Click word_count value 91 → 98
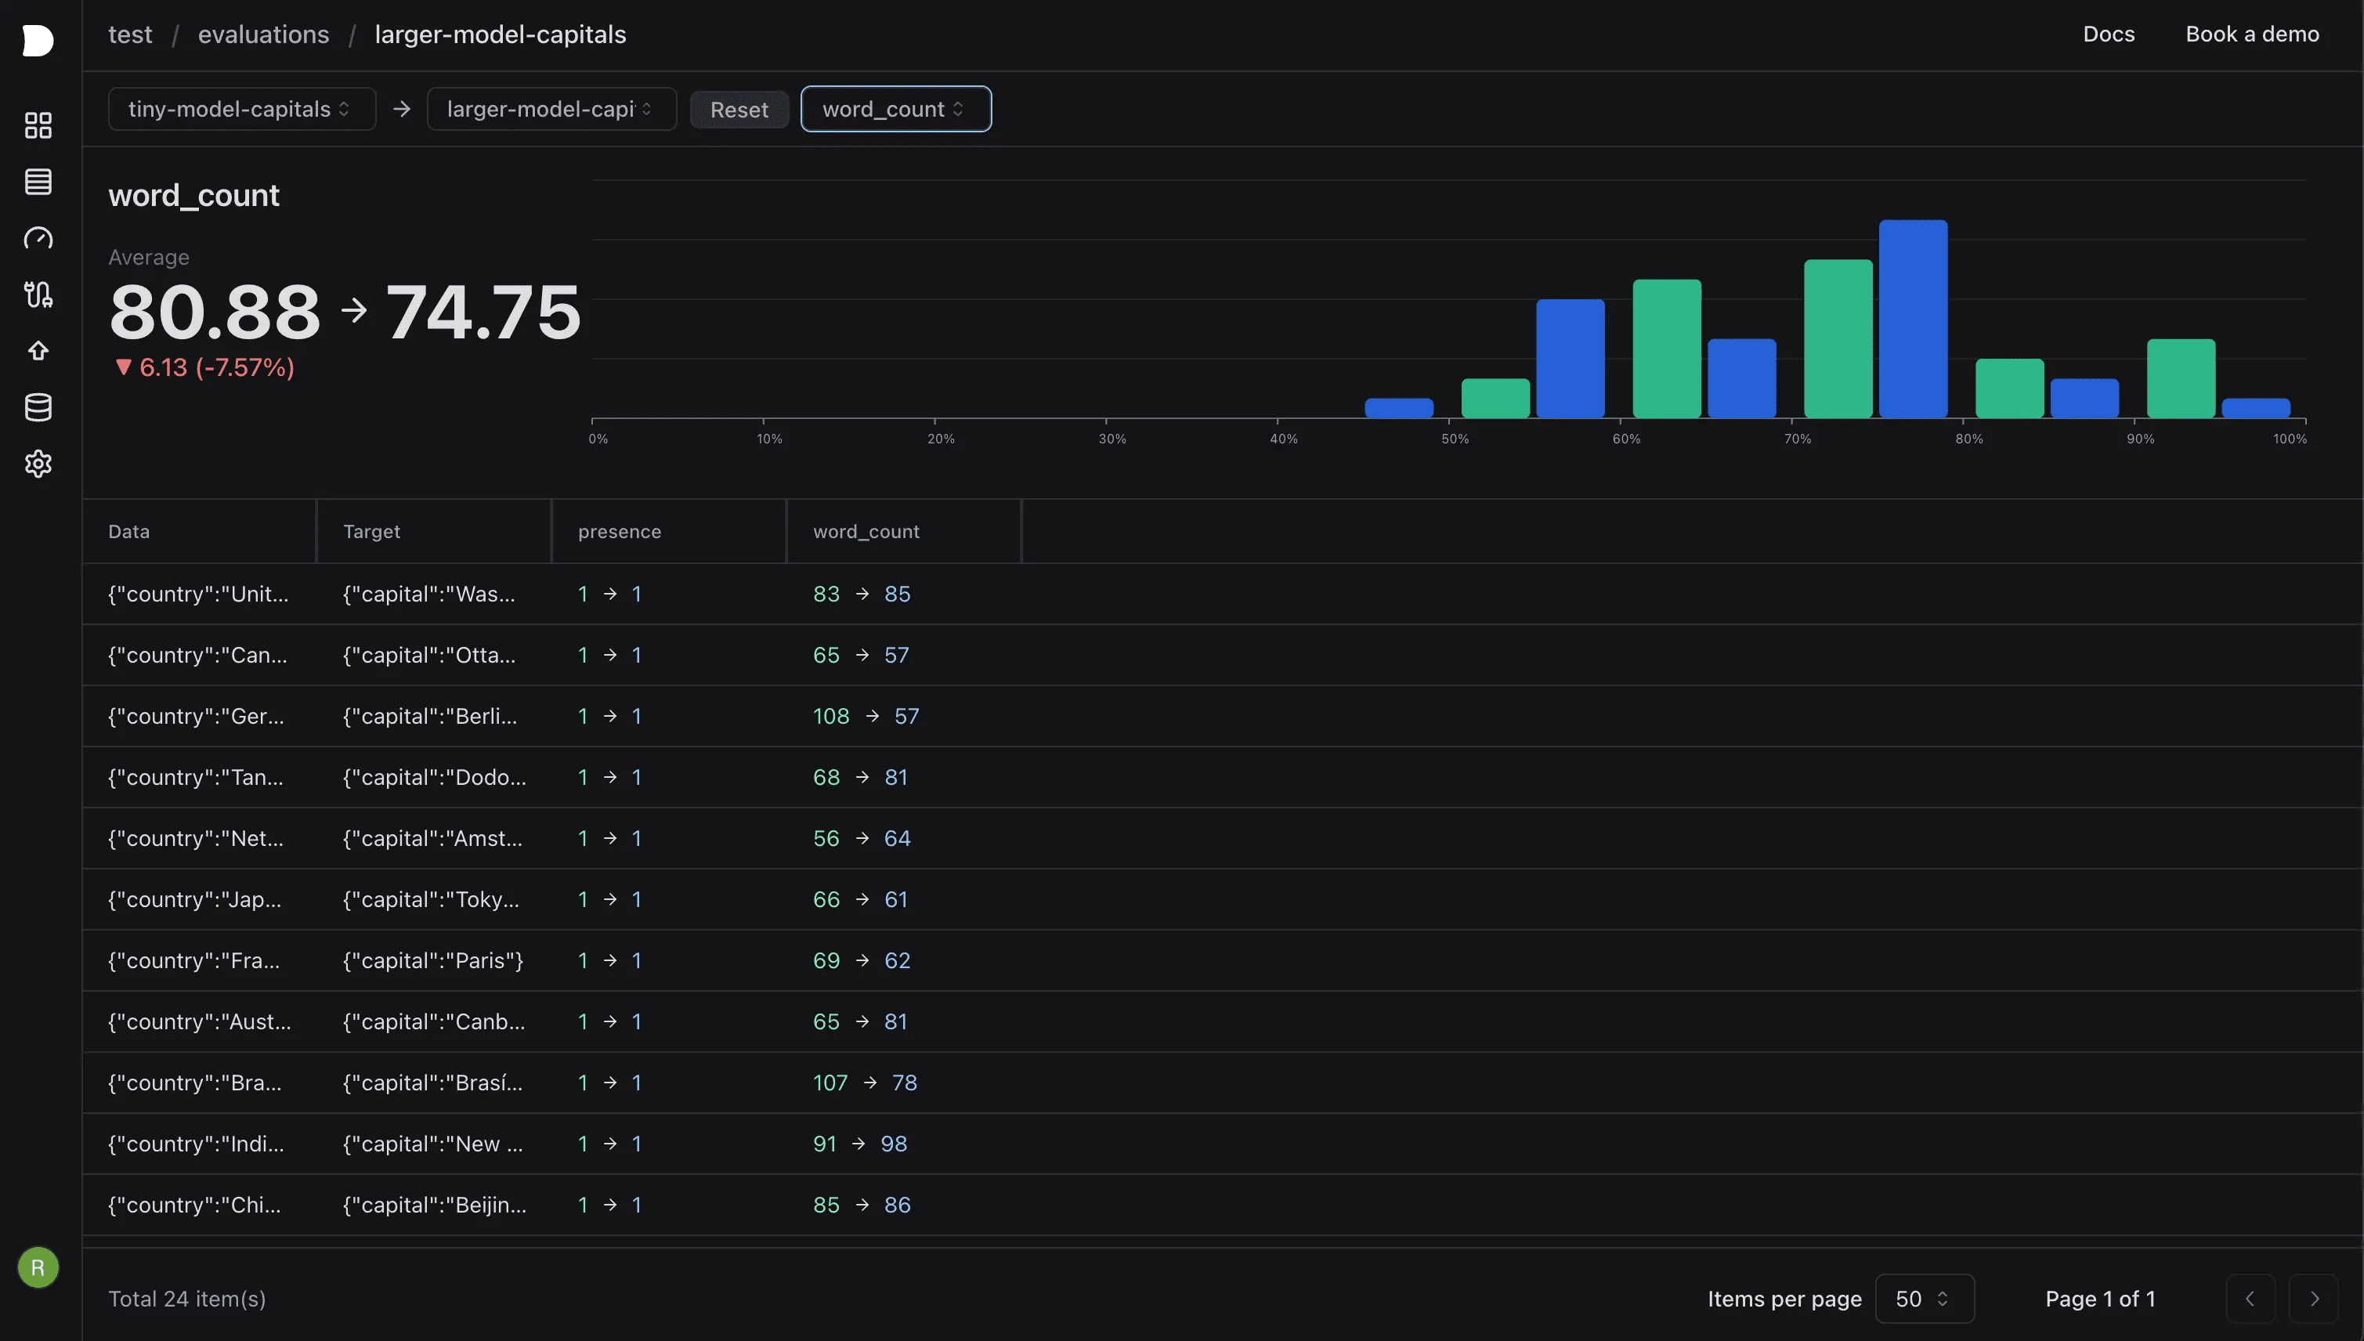 [x=860, y=1144]
